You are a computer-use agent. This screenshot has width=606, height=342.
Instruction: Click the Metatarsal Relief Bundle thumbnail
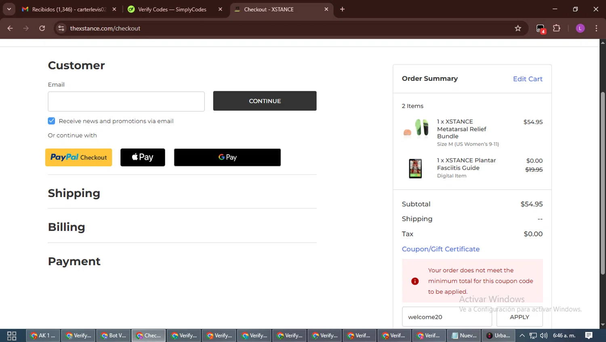pyautogui.click(x=416, y=128)
